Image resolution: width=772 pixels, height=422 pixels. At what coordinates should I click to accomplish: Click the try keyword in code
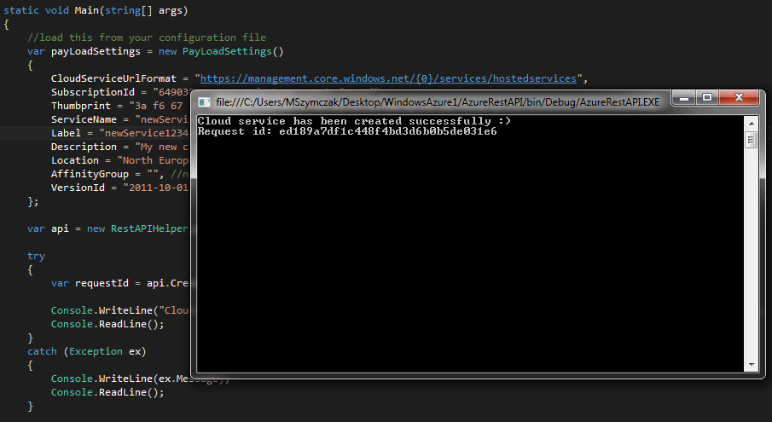[x=36, y=256]
